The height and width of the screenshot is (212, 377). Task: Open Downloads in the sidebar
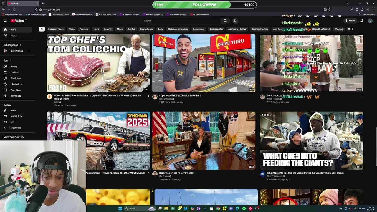click(x=17, y=96)
